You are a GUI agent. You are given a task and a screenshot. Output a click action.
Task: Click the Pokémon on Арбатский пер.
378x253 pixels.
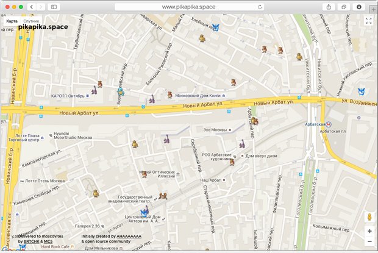255,121
